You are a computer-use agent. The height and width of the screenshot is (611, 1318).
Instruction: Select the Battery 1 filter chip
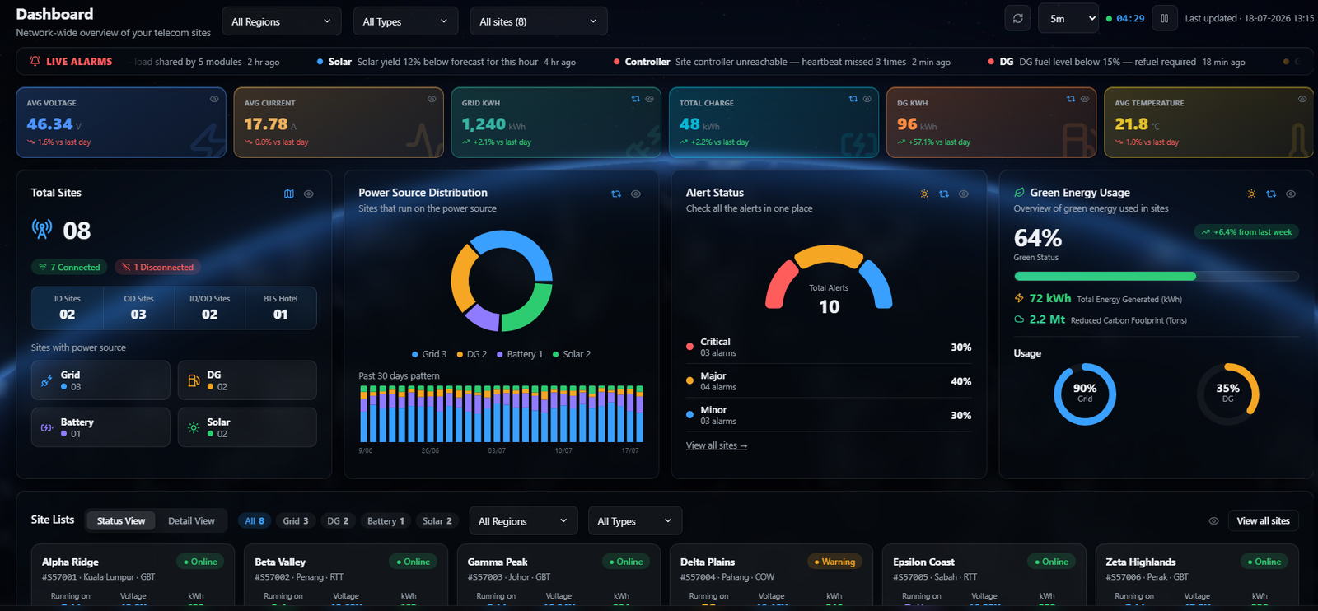click(386, 520)
